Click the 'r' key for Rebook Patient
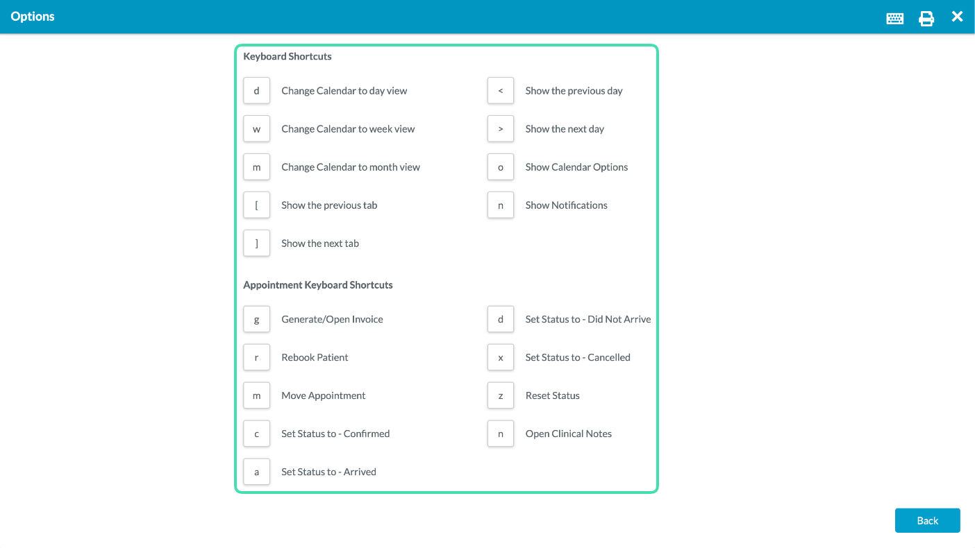Image resolution: width=975 pixels, height=548 pixels. tap(256, 357)
